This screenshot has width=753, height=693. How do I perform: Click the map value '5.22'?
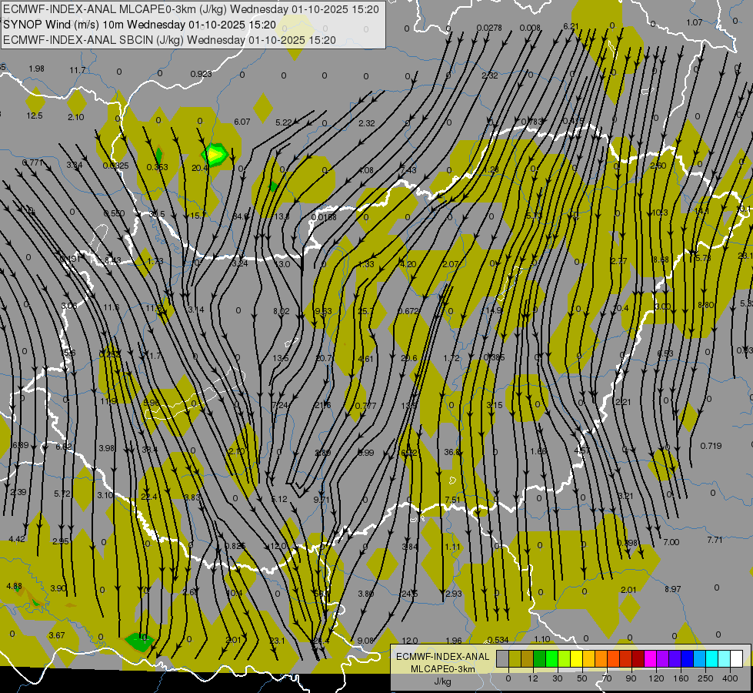point(284,122)
